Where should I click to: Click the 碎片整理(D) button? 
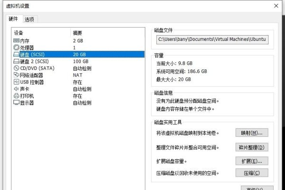(252, 147)
